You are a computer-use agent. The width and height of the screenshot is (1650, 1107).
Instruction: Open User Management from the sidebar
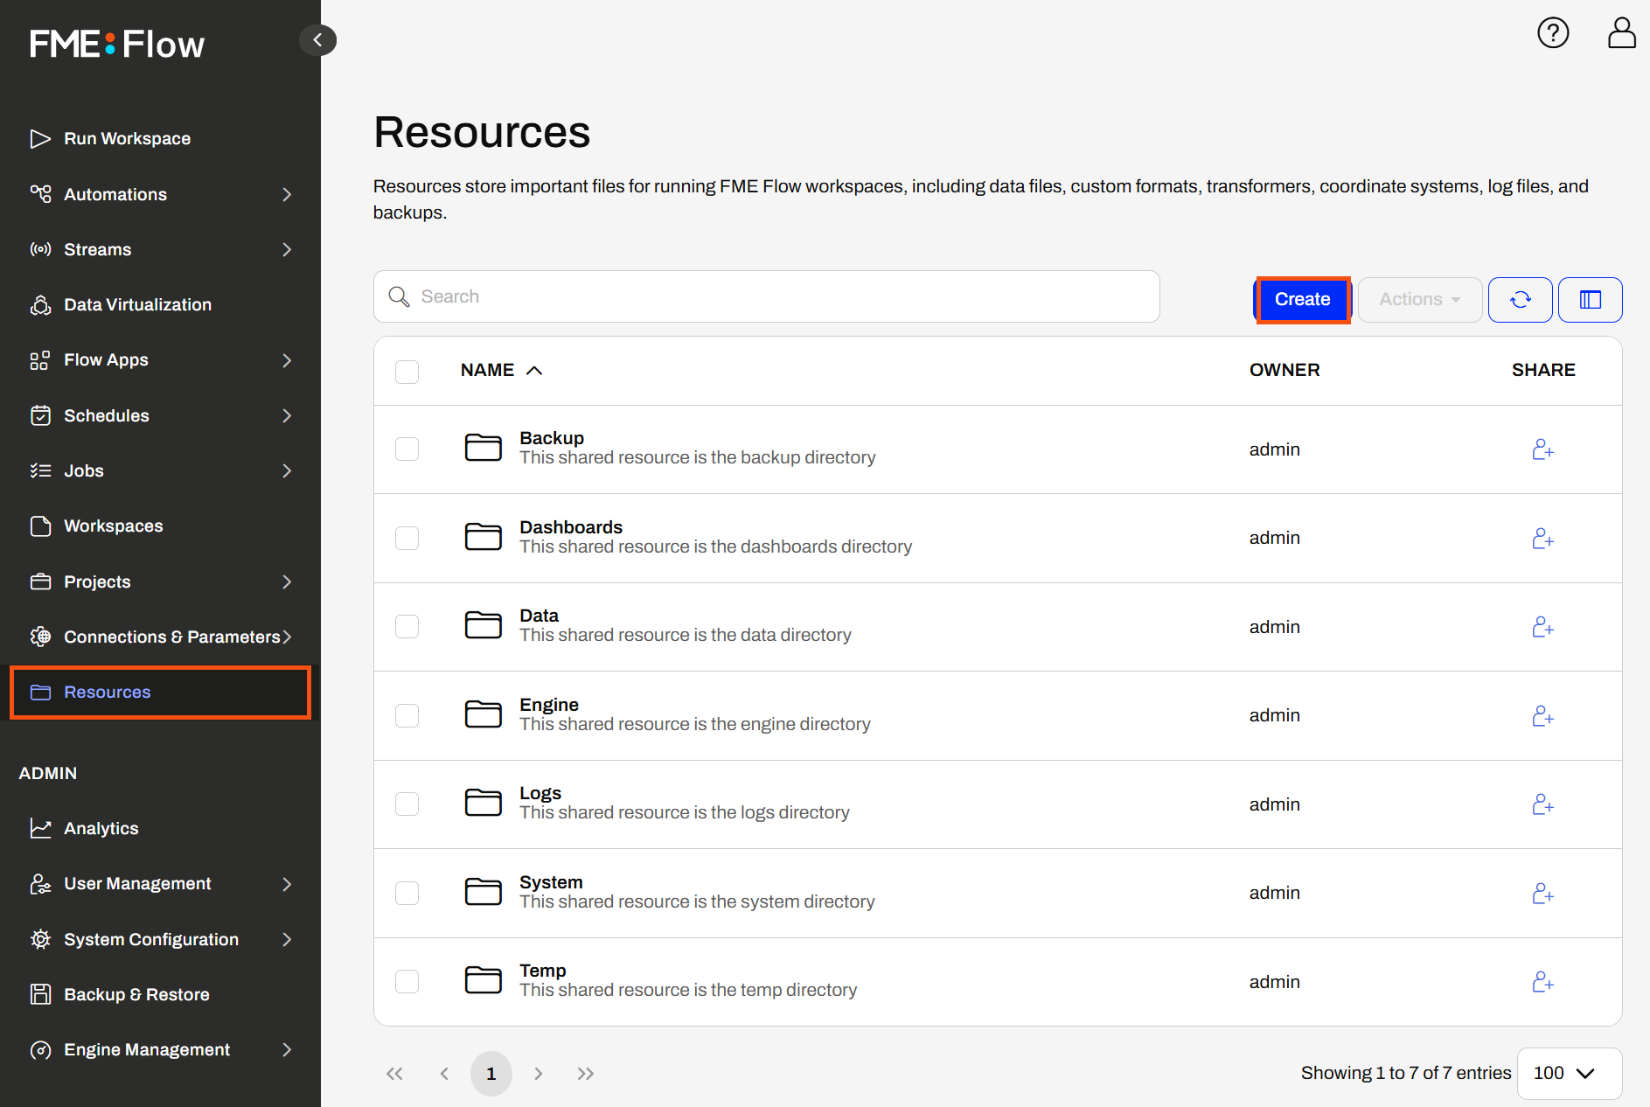(x=137, y=883)
